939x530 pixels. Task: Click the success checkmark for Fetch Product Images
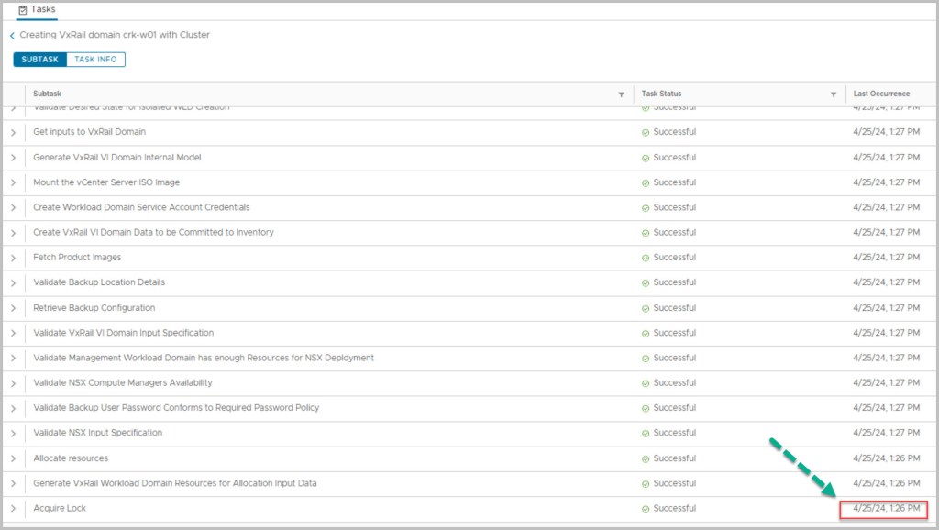[646, 258]
